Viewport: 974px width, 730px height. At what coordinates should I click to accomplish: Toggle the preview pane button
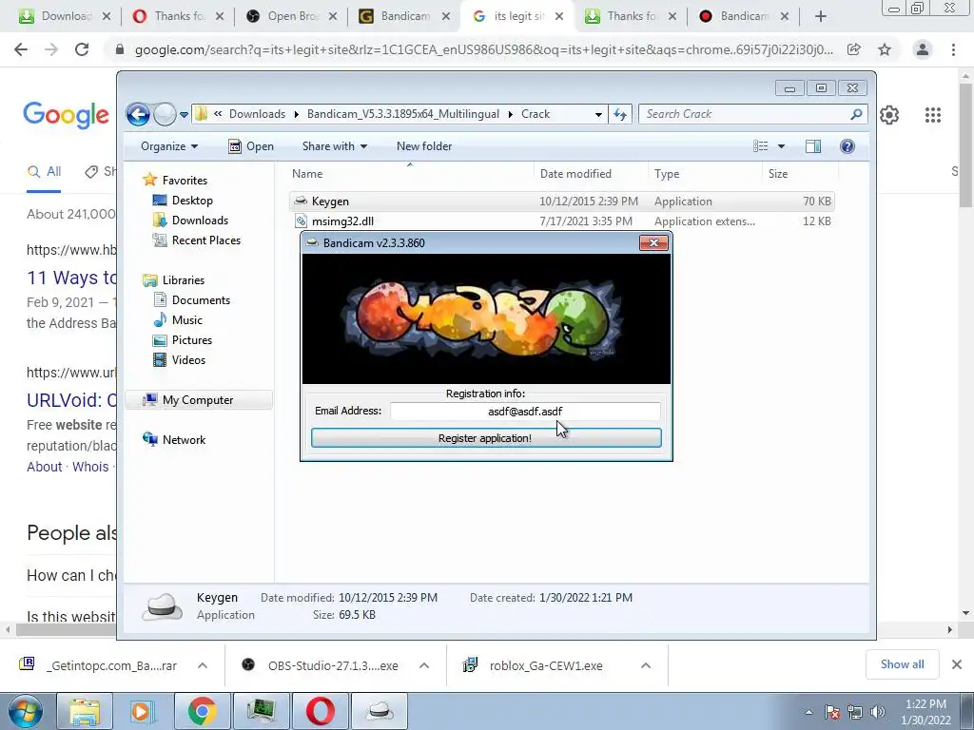click(813, 146)
